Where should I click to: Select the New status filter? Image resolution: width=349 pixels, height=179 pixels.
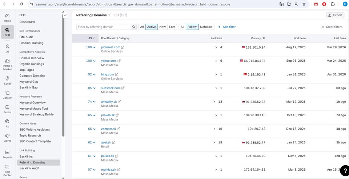[163, 27]
